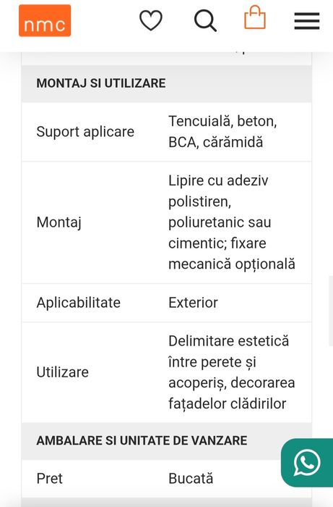Image resolution: width=333 pixels, height=507 pixels.
Task: Open the shopping bag cart
Action: (x=255, y=17)
